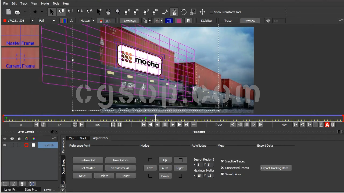Expand the file toolbar overflow chevron

coord(25,12)
